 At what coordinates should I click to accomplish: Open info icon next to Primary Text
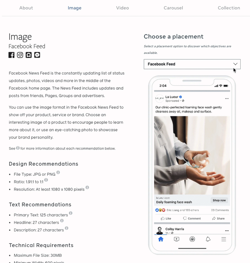coord(71,213)
